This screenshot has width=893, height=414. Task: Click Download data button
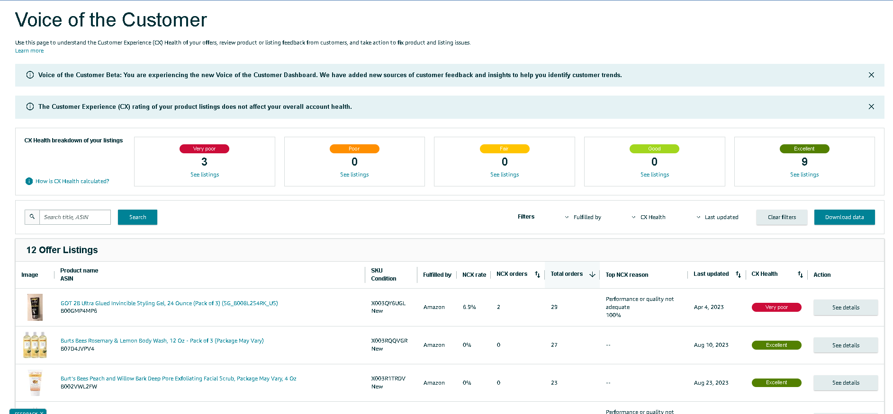click(844, 217)
